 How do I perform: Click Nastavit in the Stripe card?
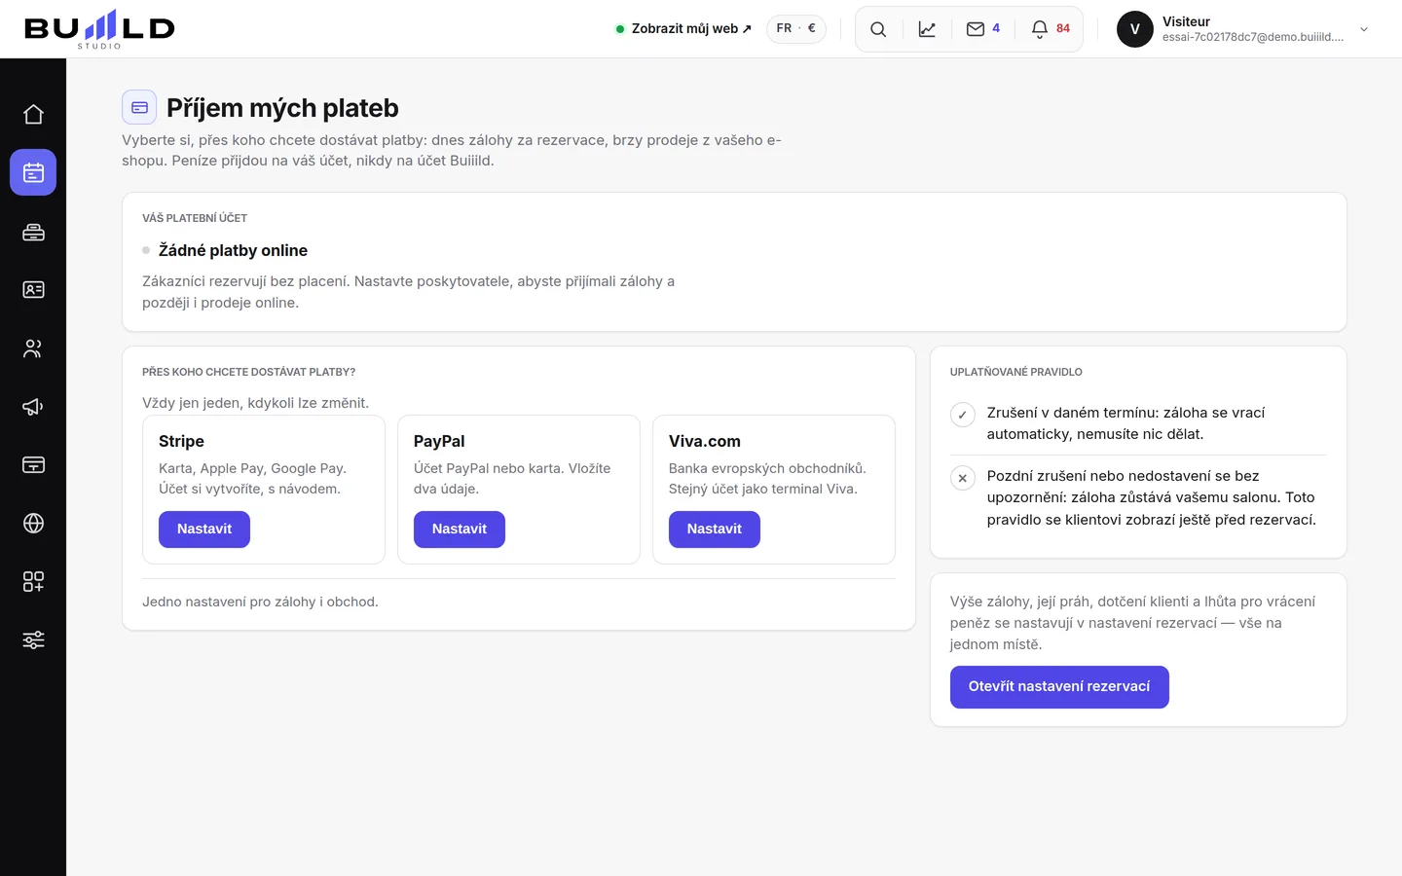pos(204,529)
